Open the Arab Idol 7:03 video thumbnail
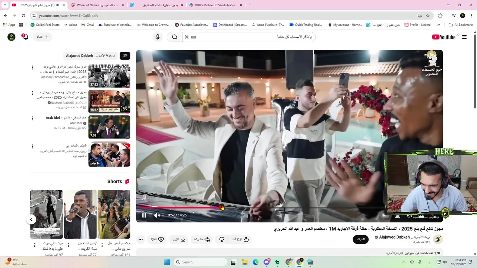 click(x=109, y=127)
